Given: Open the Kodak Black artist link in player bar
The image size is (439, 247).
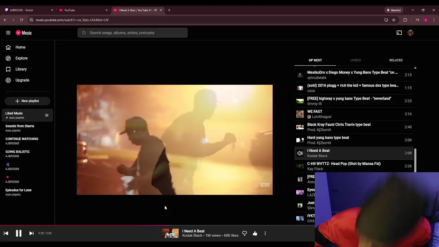Looking at the screenshot, I should (x=192, y=236).
